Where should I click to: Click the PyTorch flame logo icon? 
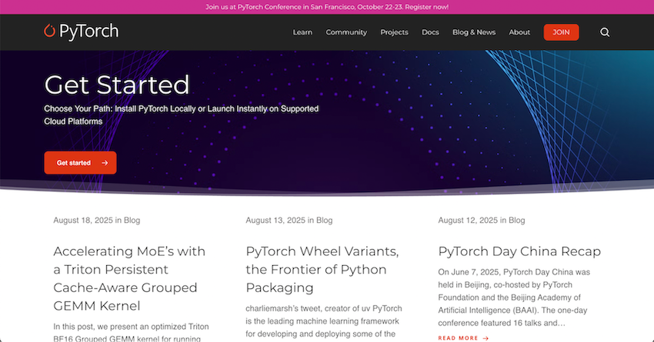click(50, 31)
